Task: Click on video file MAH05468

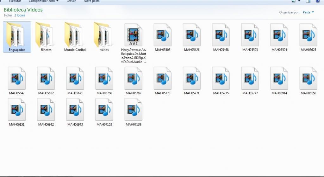Action: (221, 37)
